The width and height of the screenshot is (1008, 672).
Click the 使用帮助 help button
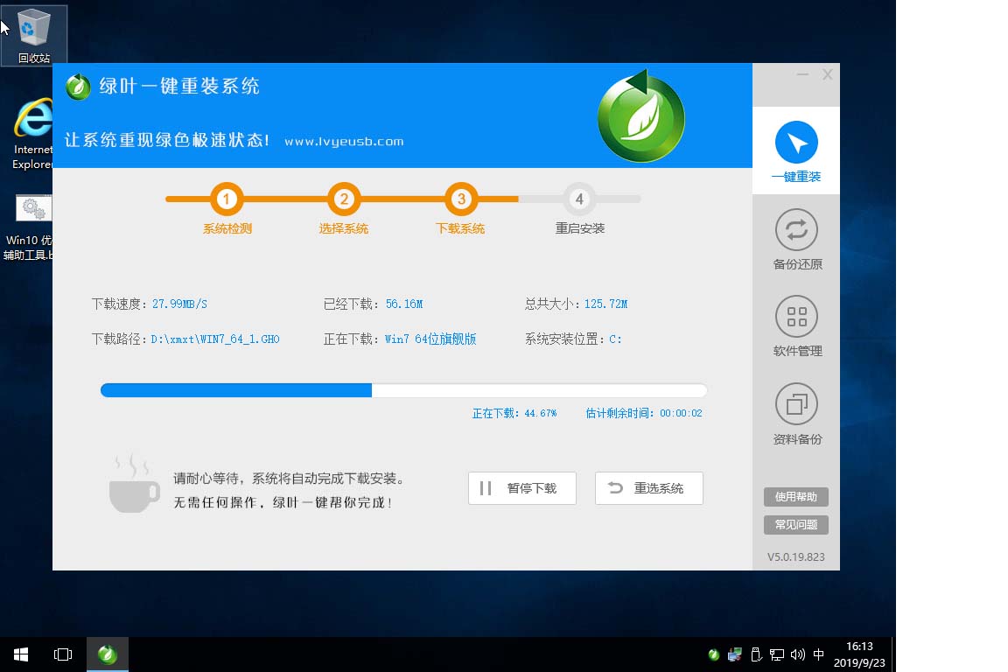(796, 496)
